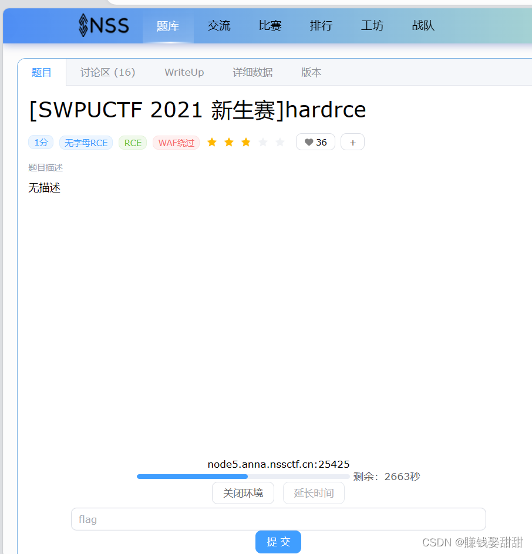Click the 1分 score badge
The height and width of the screenshot is (554, 532).
pyautogui.click(x=41, y=142)
